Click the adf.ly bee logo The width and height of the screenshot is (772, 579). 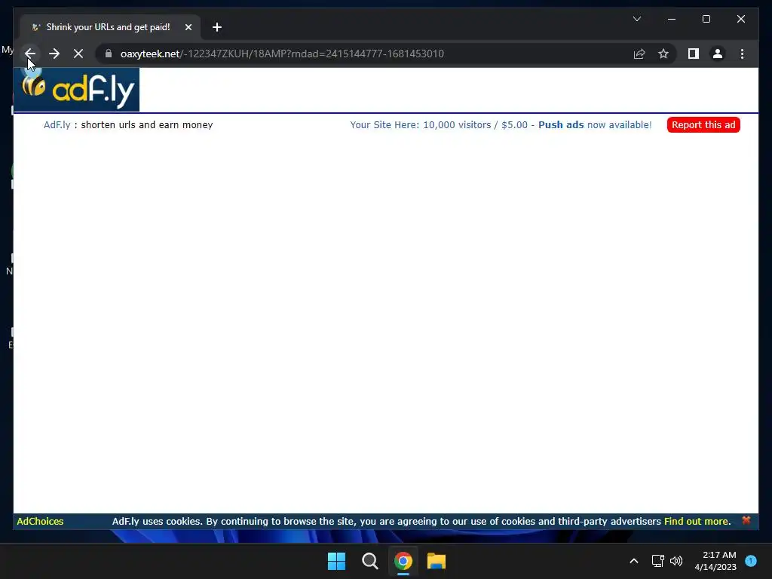click(x=77, y=90)
